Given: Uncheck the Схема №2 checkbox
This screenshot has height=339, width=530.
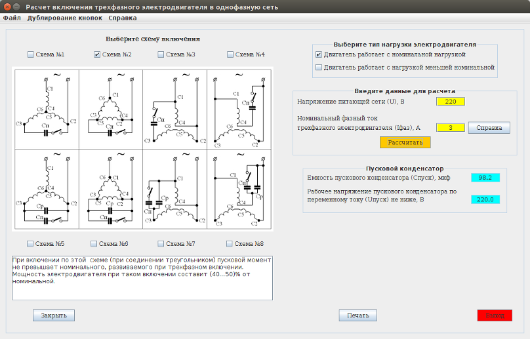Looking at the screenshot, I should 98,54.
